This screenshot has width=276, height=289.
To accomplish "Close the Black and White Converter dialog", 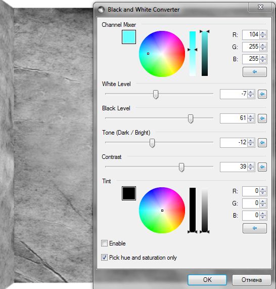I will 260,7.
